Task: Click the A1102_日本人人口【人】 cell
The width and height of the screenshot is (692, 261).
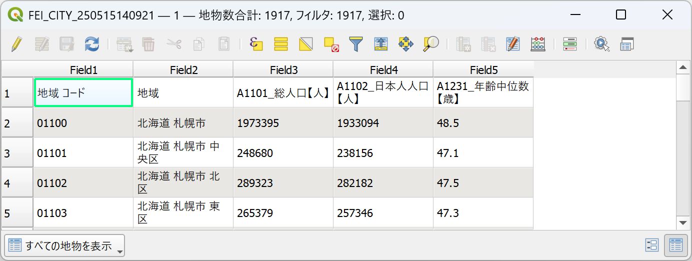Action: [383, 92]
